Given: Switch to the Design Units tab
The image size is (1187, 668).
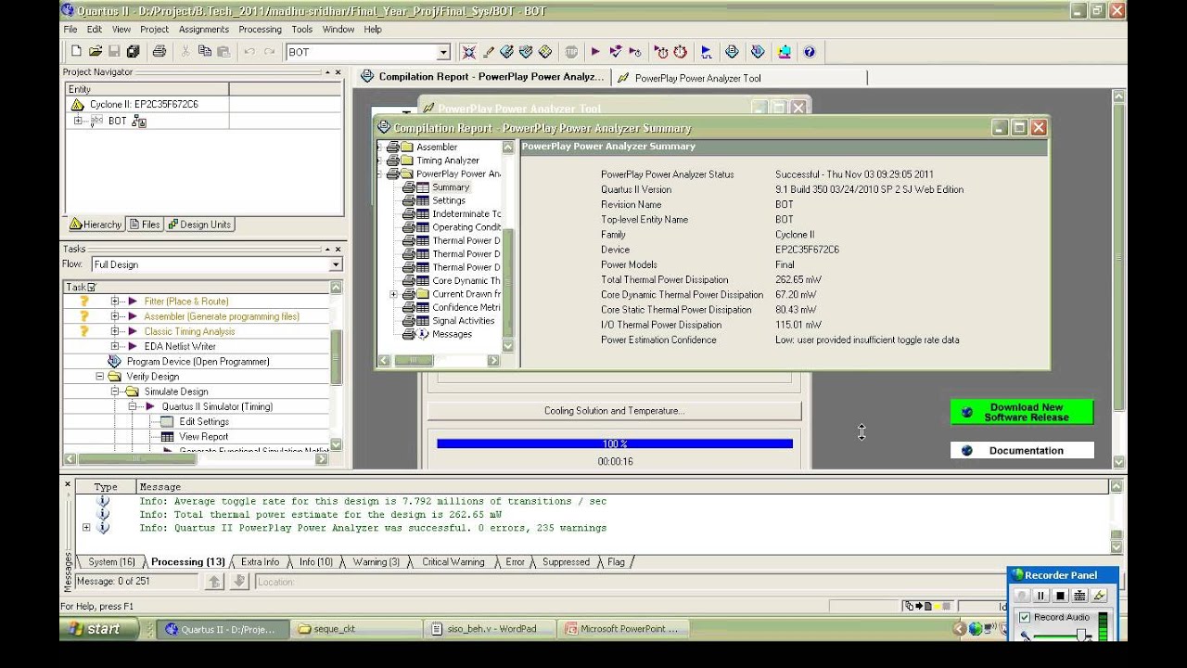Looking at the screenshot, I should [x=199, y=225].
